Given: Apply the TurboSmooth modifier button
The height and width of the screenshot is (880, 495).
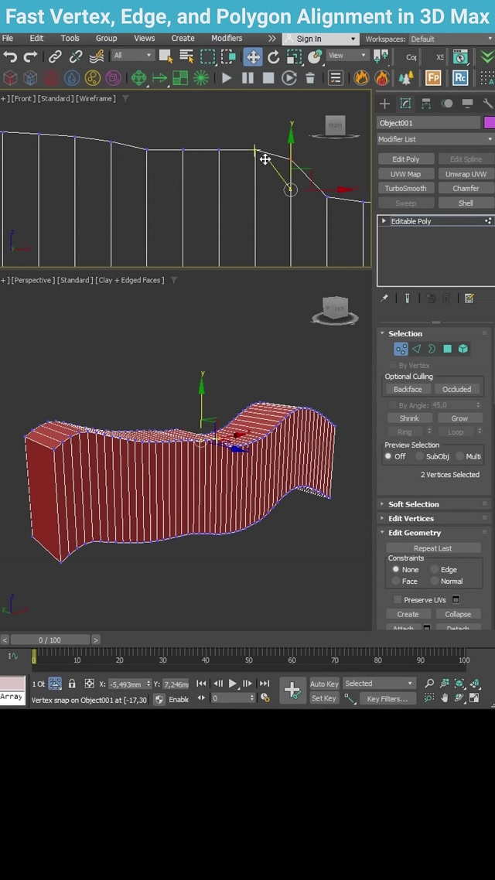Looking at the screenshot, I should pos(405,189).
